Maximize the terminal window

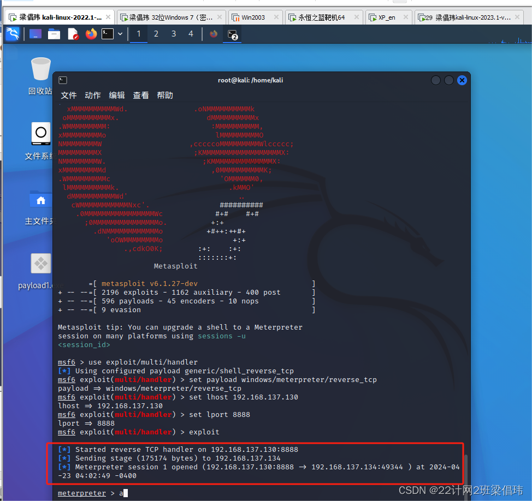[449, 80]
